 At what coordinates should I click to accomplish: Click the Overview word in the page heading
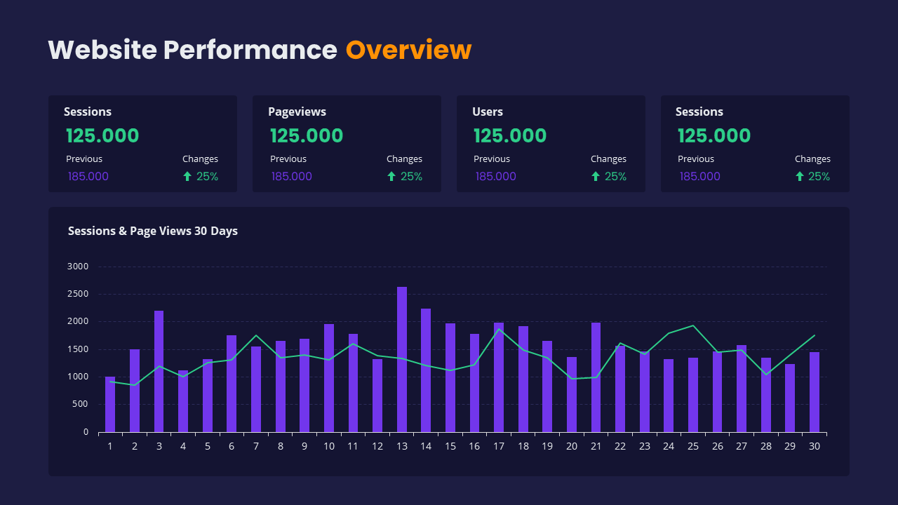click(409, 50)
